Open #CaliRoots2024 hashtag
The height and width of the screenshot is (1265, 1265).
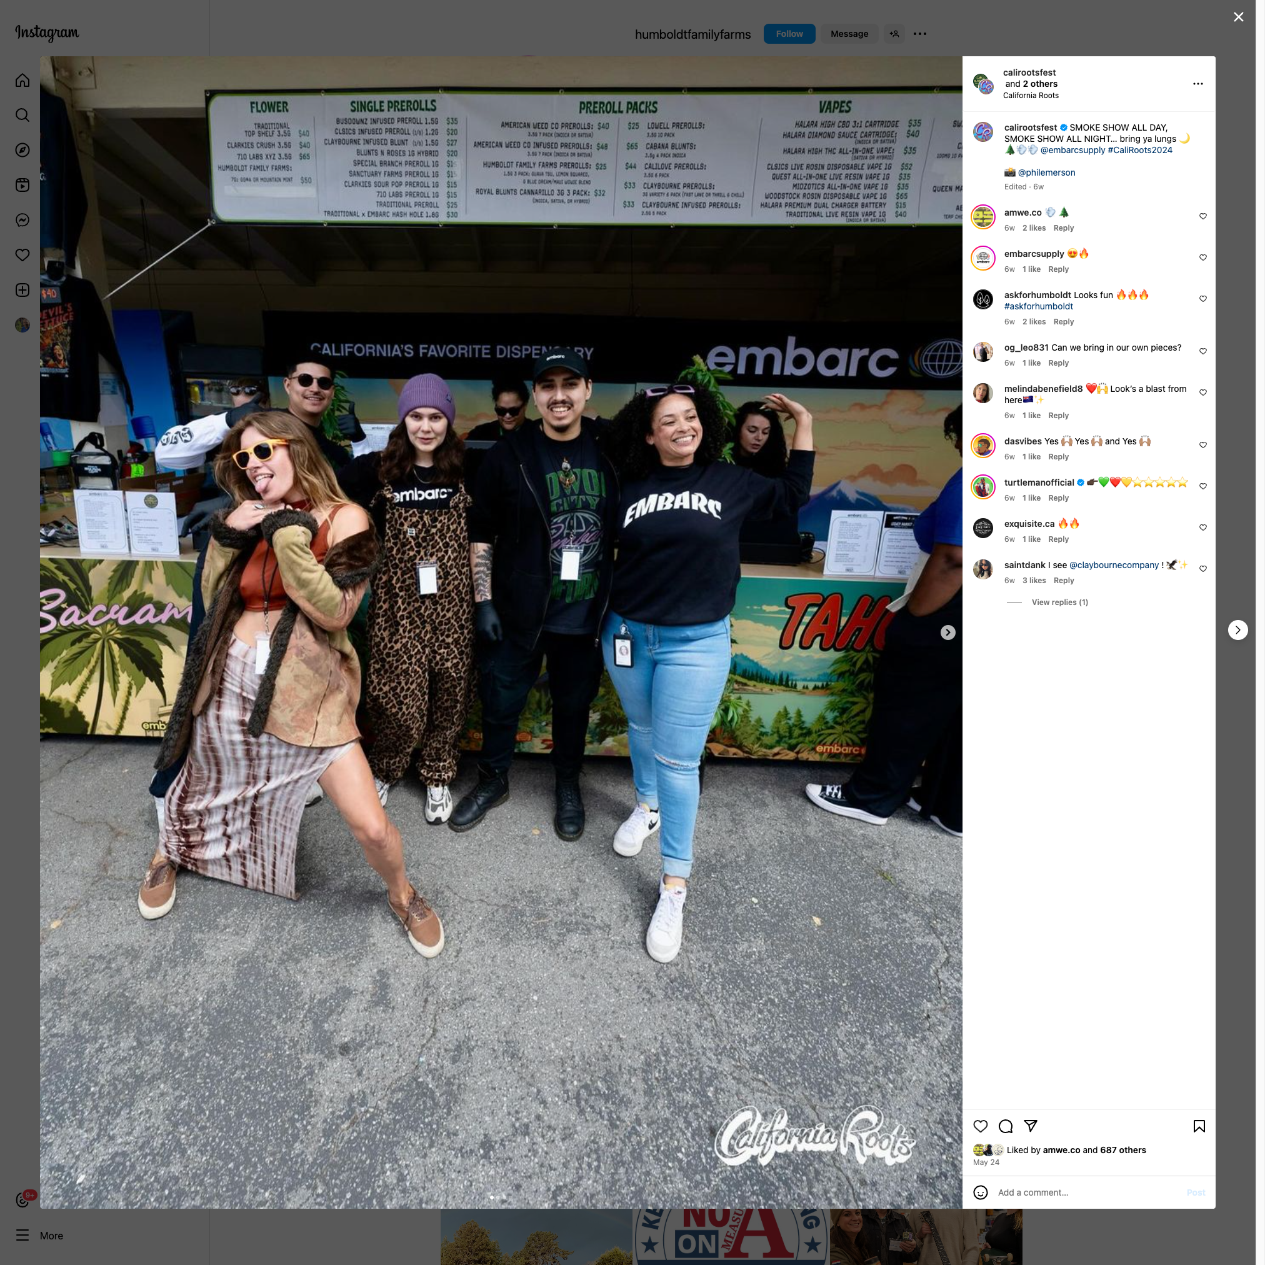1140,150
